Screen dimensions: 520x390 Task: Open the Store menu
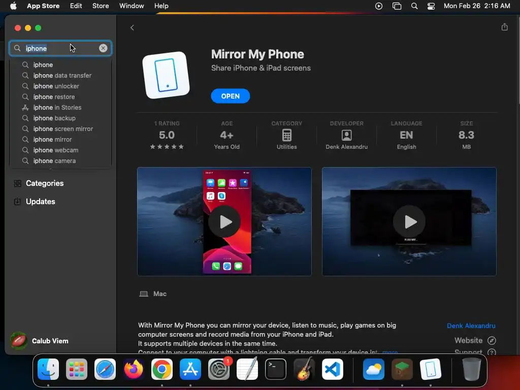click(101, 6)
